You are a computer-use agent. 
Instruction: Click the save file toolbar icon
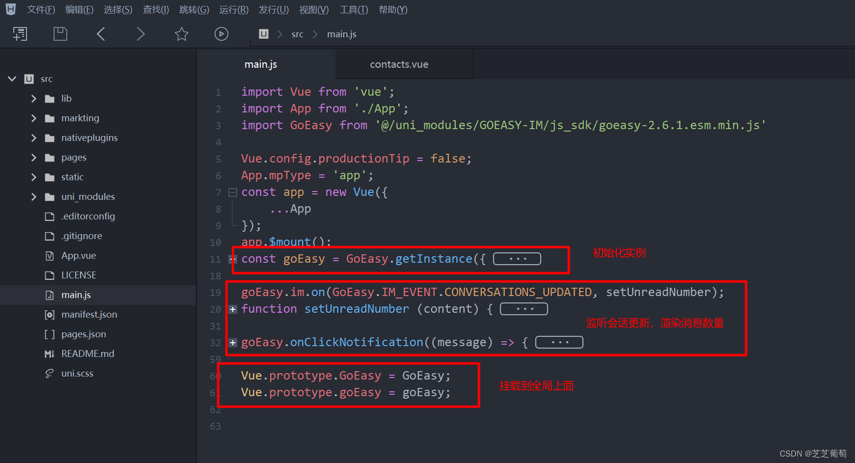(x=60, y=34)
